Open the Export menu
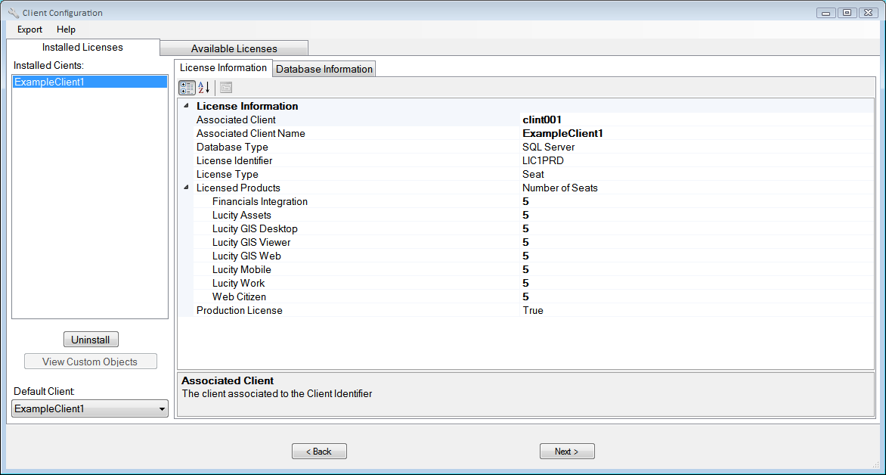Viewport: 886px width, 475px height. coord(30,29)
